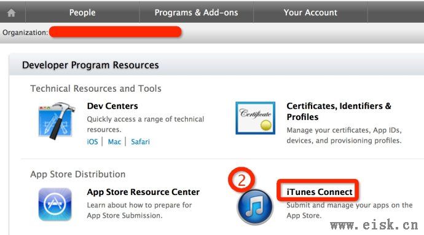Click the iTunes Connect description text
This screenshot has width=424, height=235.
pyautogui.click(x=350, y=210)
